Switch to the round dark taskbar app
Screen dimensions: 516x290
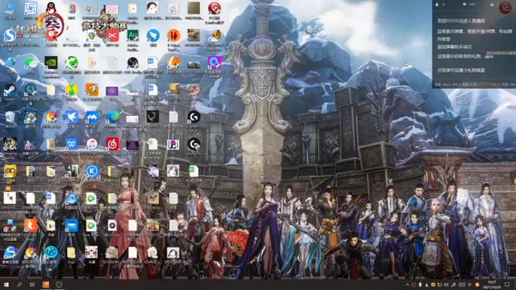(x=59, y=284)
